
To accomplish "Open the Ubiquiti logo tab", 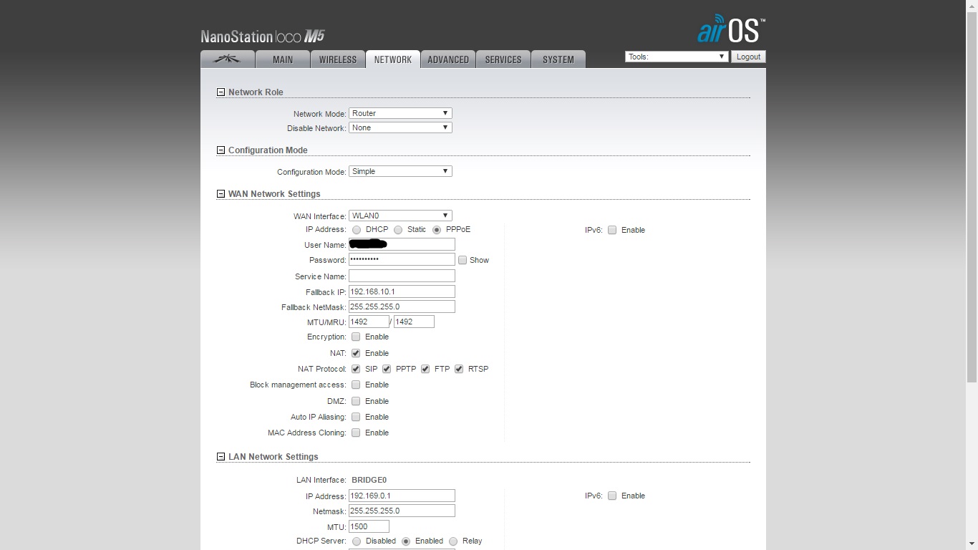I will pyautogui.click(x=228, y=59).
